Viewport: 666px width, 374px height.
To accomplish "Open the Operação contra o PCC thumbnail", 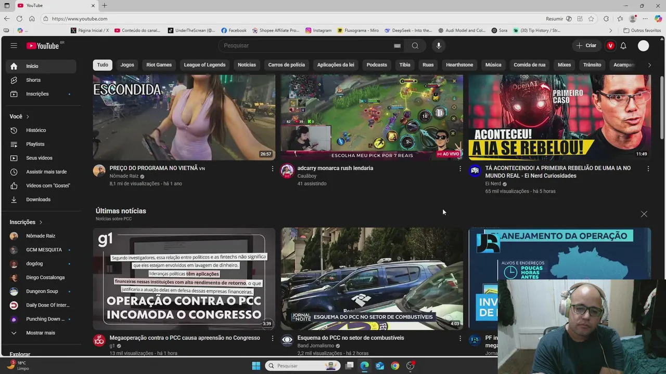I will pyautogui.click(x=184, y=279).
